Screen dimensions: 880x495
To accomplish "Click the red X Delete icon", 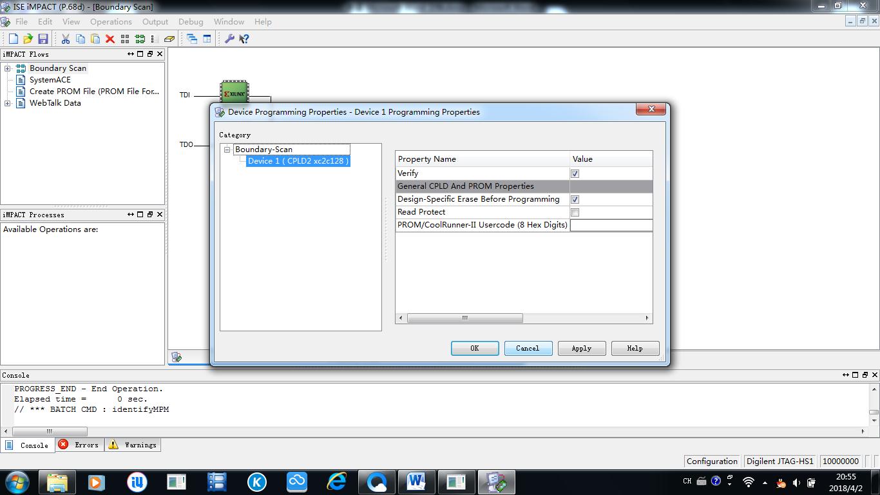I will [110, 39].
